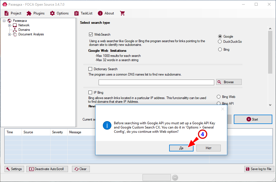This screenshot has width=276, height=182.
Task: Minimize the FOCA window
Action: 243,5
